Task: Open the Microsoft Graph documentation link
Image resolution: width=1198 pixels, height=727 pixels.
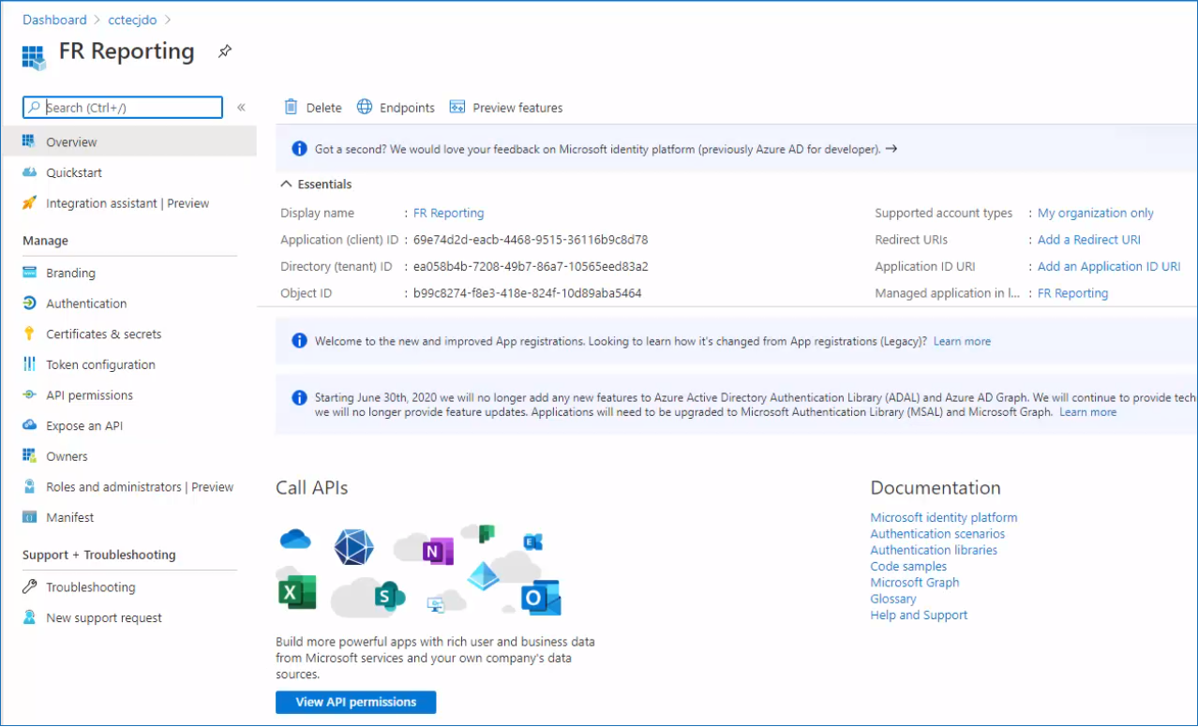Action: click(914, 583)
